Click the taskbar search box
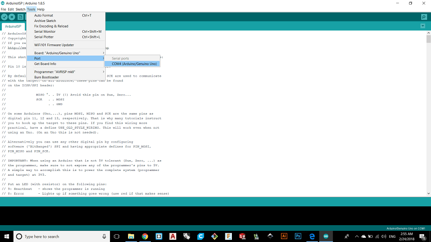 tap(62, 236)
